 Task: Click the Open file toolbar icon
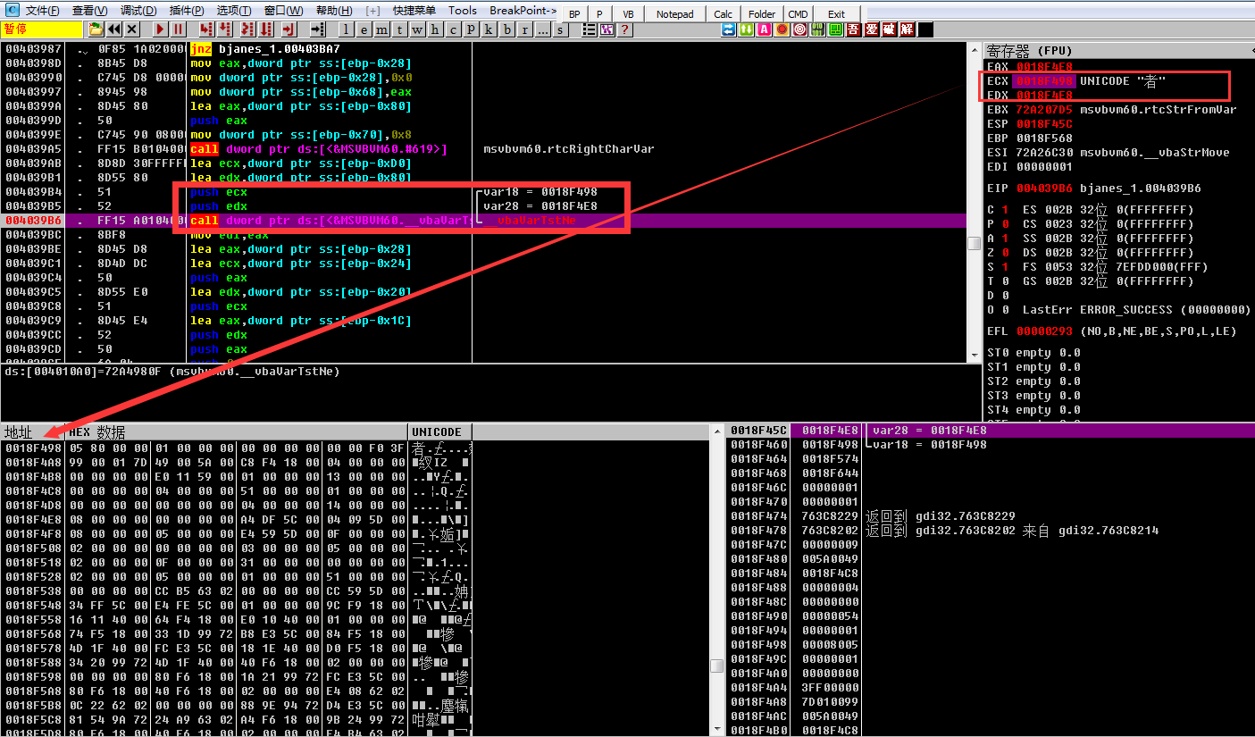tap(96, 29)
